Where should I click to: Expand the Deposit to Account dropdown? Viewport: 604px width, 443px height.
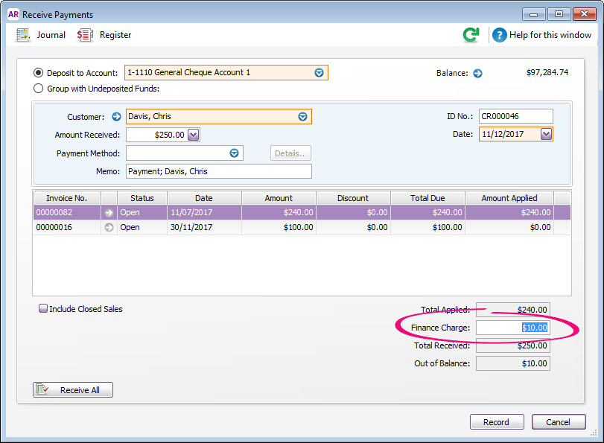(319, 73)
